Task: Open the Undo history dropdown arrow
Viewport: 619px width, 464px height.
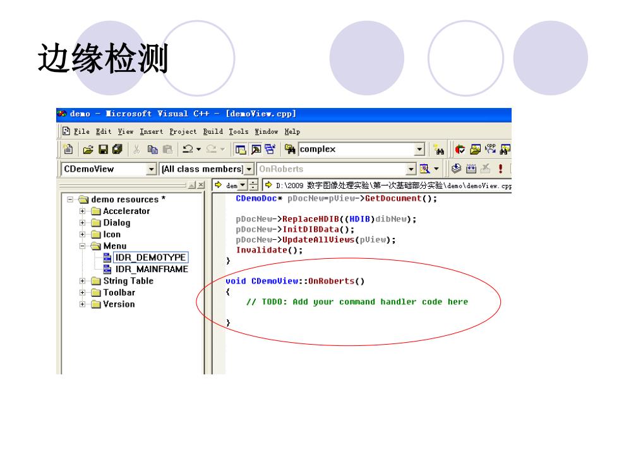Action: [x=198, y=149]
